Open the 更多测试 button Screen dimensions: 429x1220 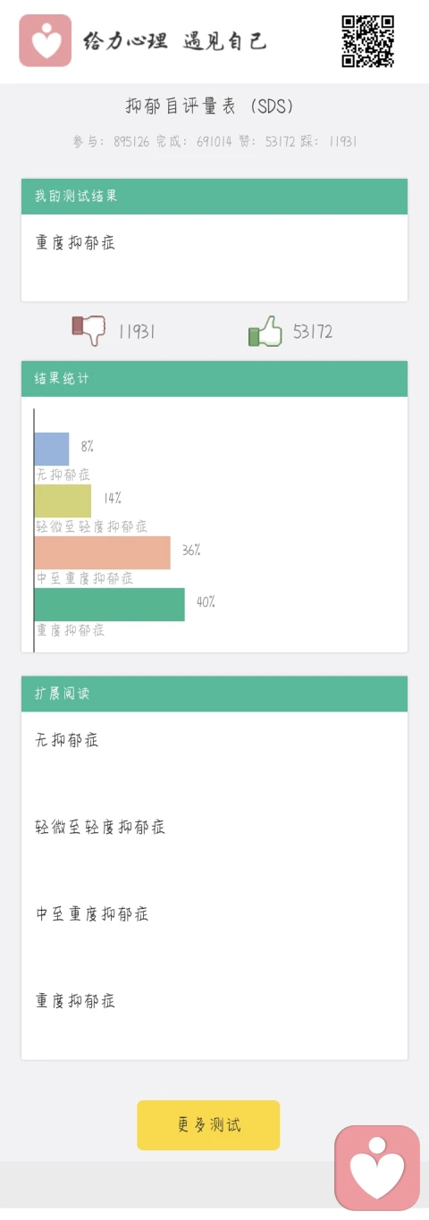coord(208,1124)
